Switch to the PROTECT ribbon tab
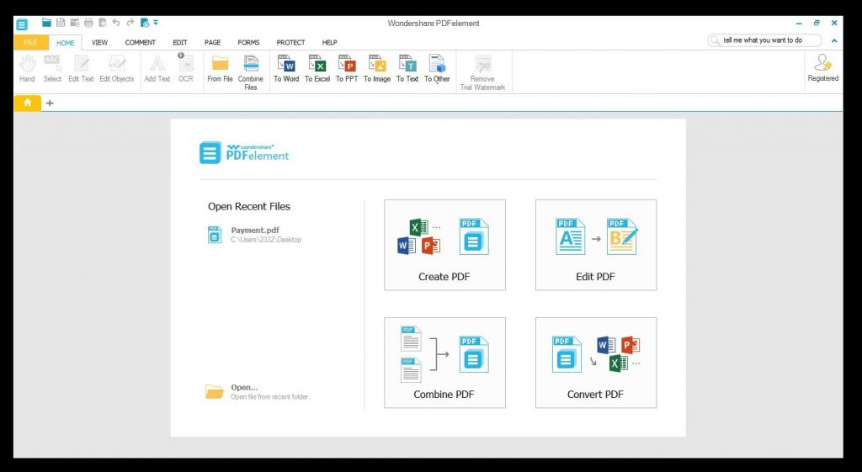This screenshot has width=862, height=472. [290, 42]
